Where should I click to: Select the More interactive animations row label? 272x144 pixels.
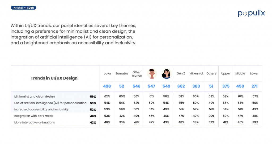[35, 122]
